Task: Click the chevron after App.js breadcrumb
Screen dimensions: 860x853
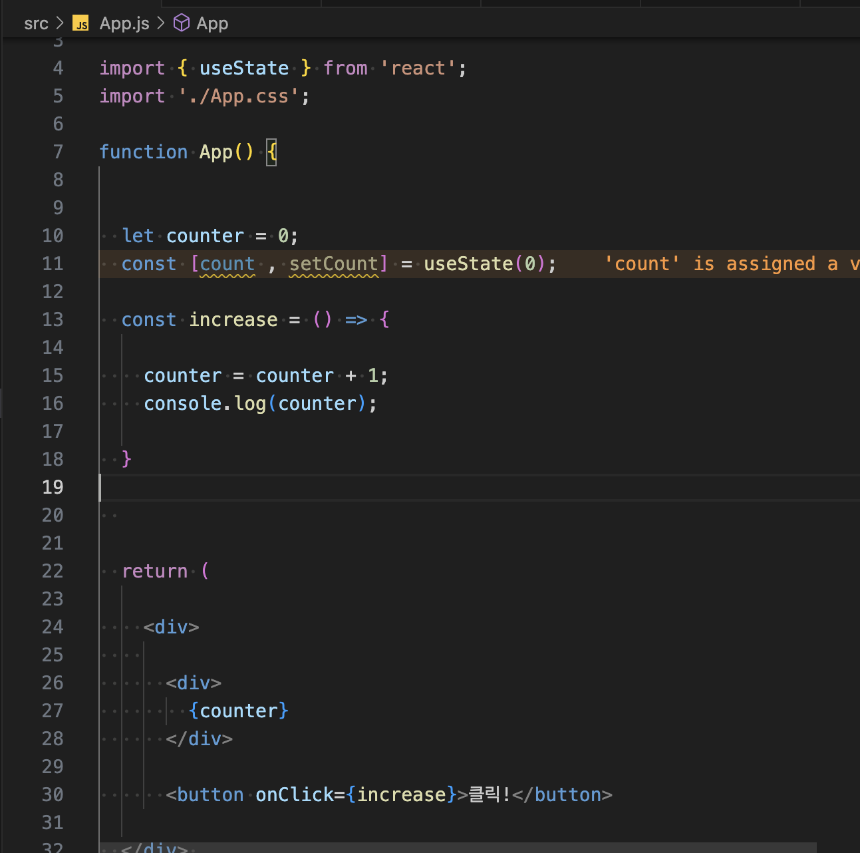Action: pyautogui.click(x=161, y=24)
